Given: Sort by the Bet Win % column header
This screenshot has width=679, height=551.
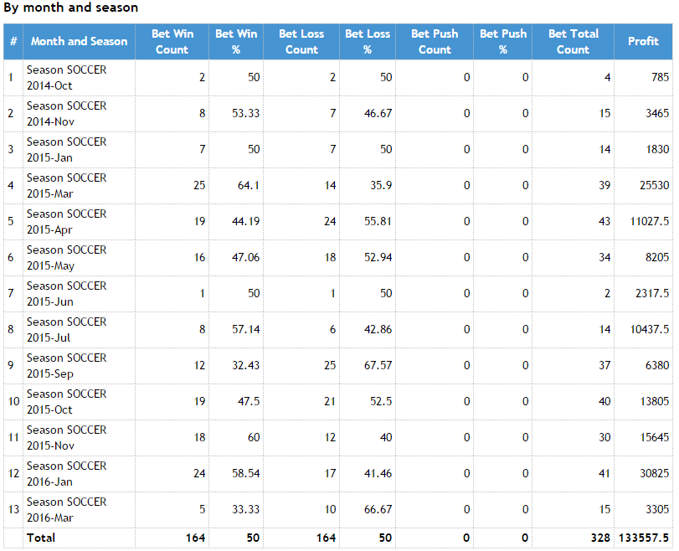Looking at the screenshot, I should [236, 41].
